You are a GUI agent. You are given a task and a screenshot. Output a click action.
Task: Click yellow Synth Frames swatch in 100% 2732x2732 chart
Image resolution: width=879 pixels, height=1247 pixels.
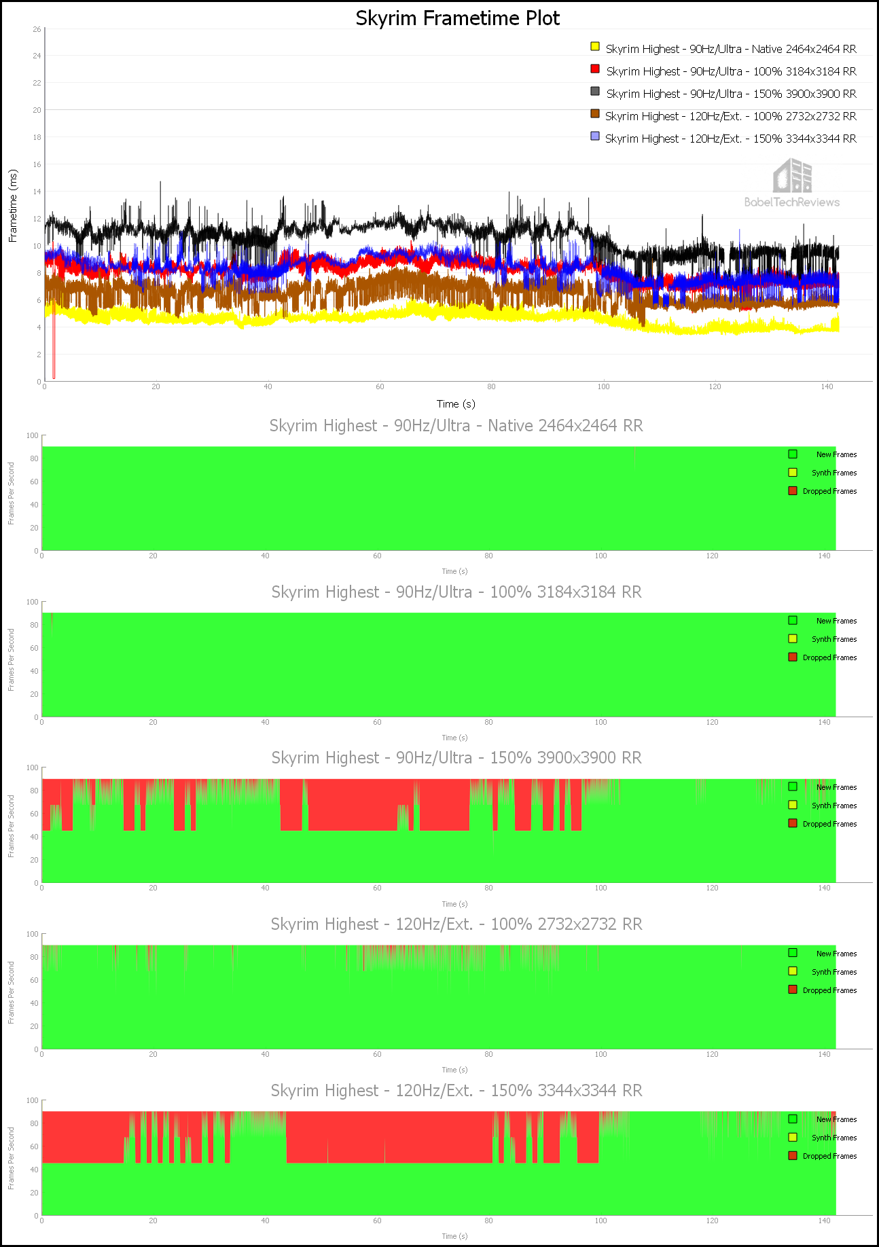click(793, 971)
